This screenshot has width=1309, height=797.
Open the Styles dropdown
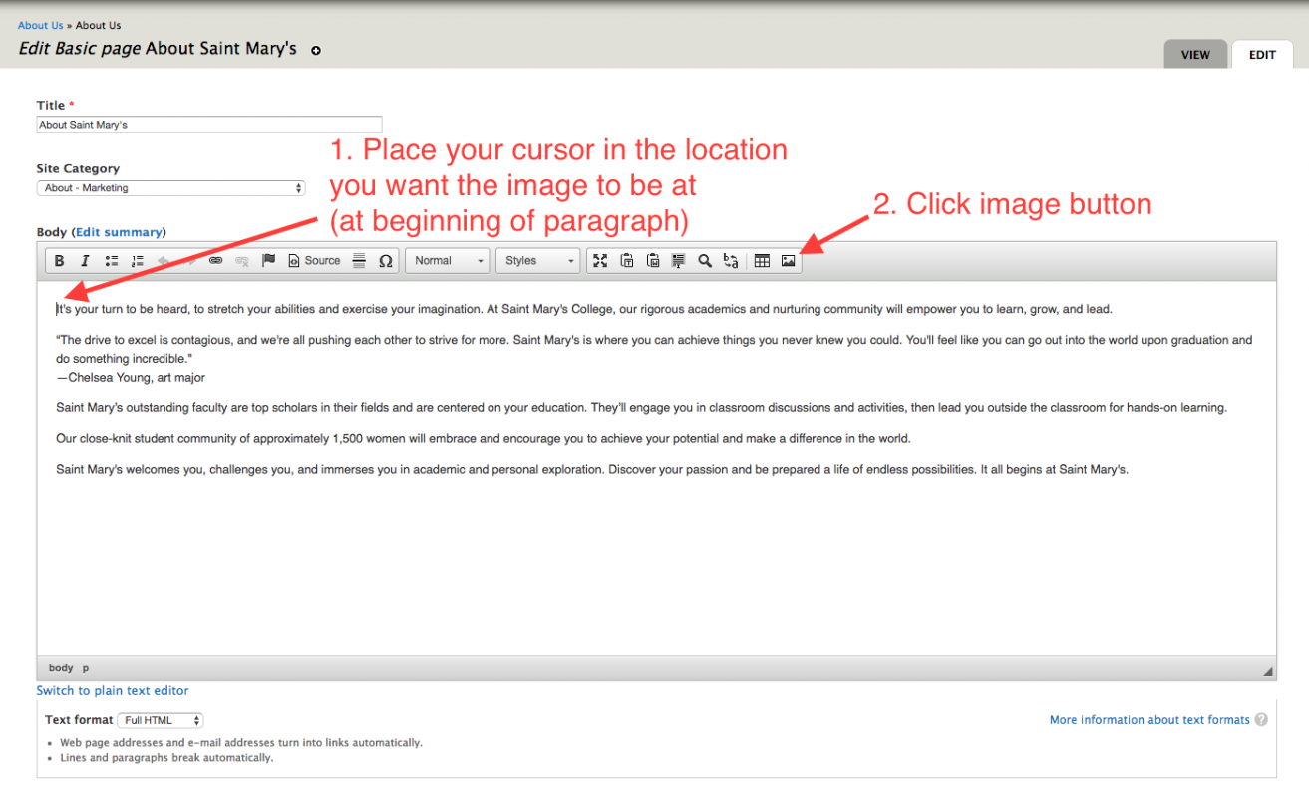click(x=537, y=261)
